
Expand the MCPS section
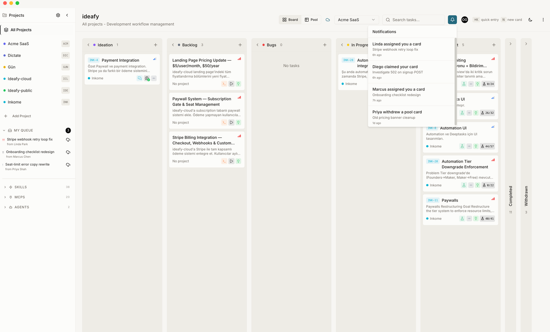click(5, 197)
